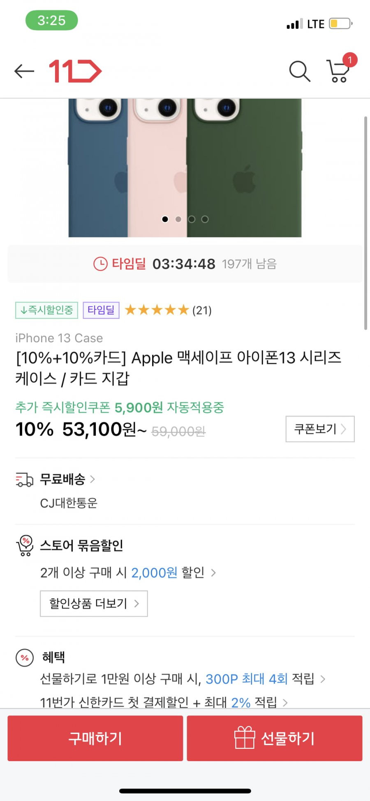Tap the 구매하기 purchase button
Viewport: 370px width, 801px height.
point(95,738)
